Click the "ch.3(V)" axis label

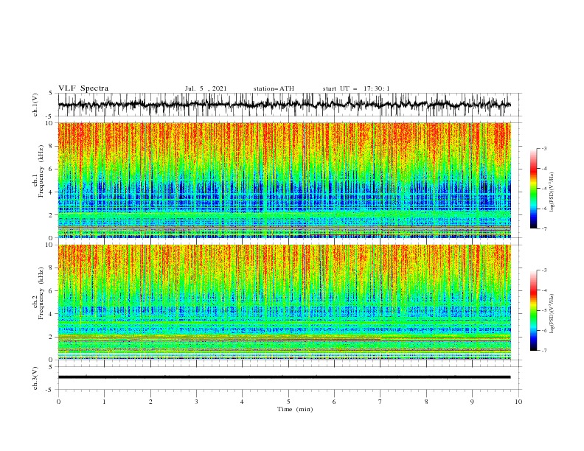(x=35, y=378)
